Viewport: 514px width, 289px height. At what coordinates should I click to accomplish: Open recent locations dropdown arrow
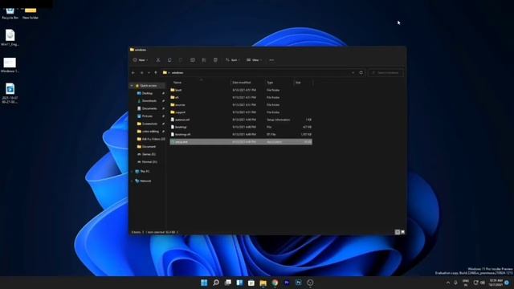pos(149,72)
